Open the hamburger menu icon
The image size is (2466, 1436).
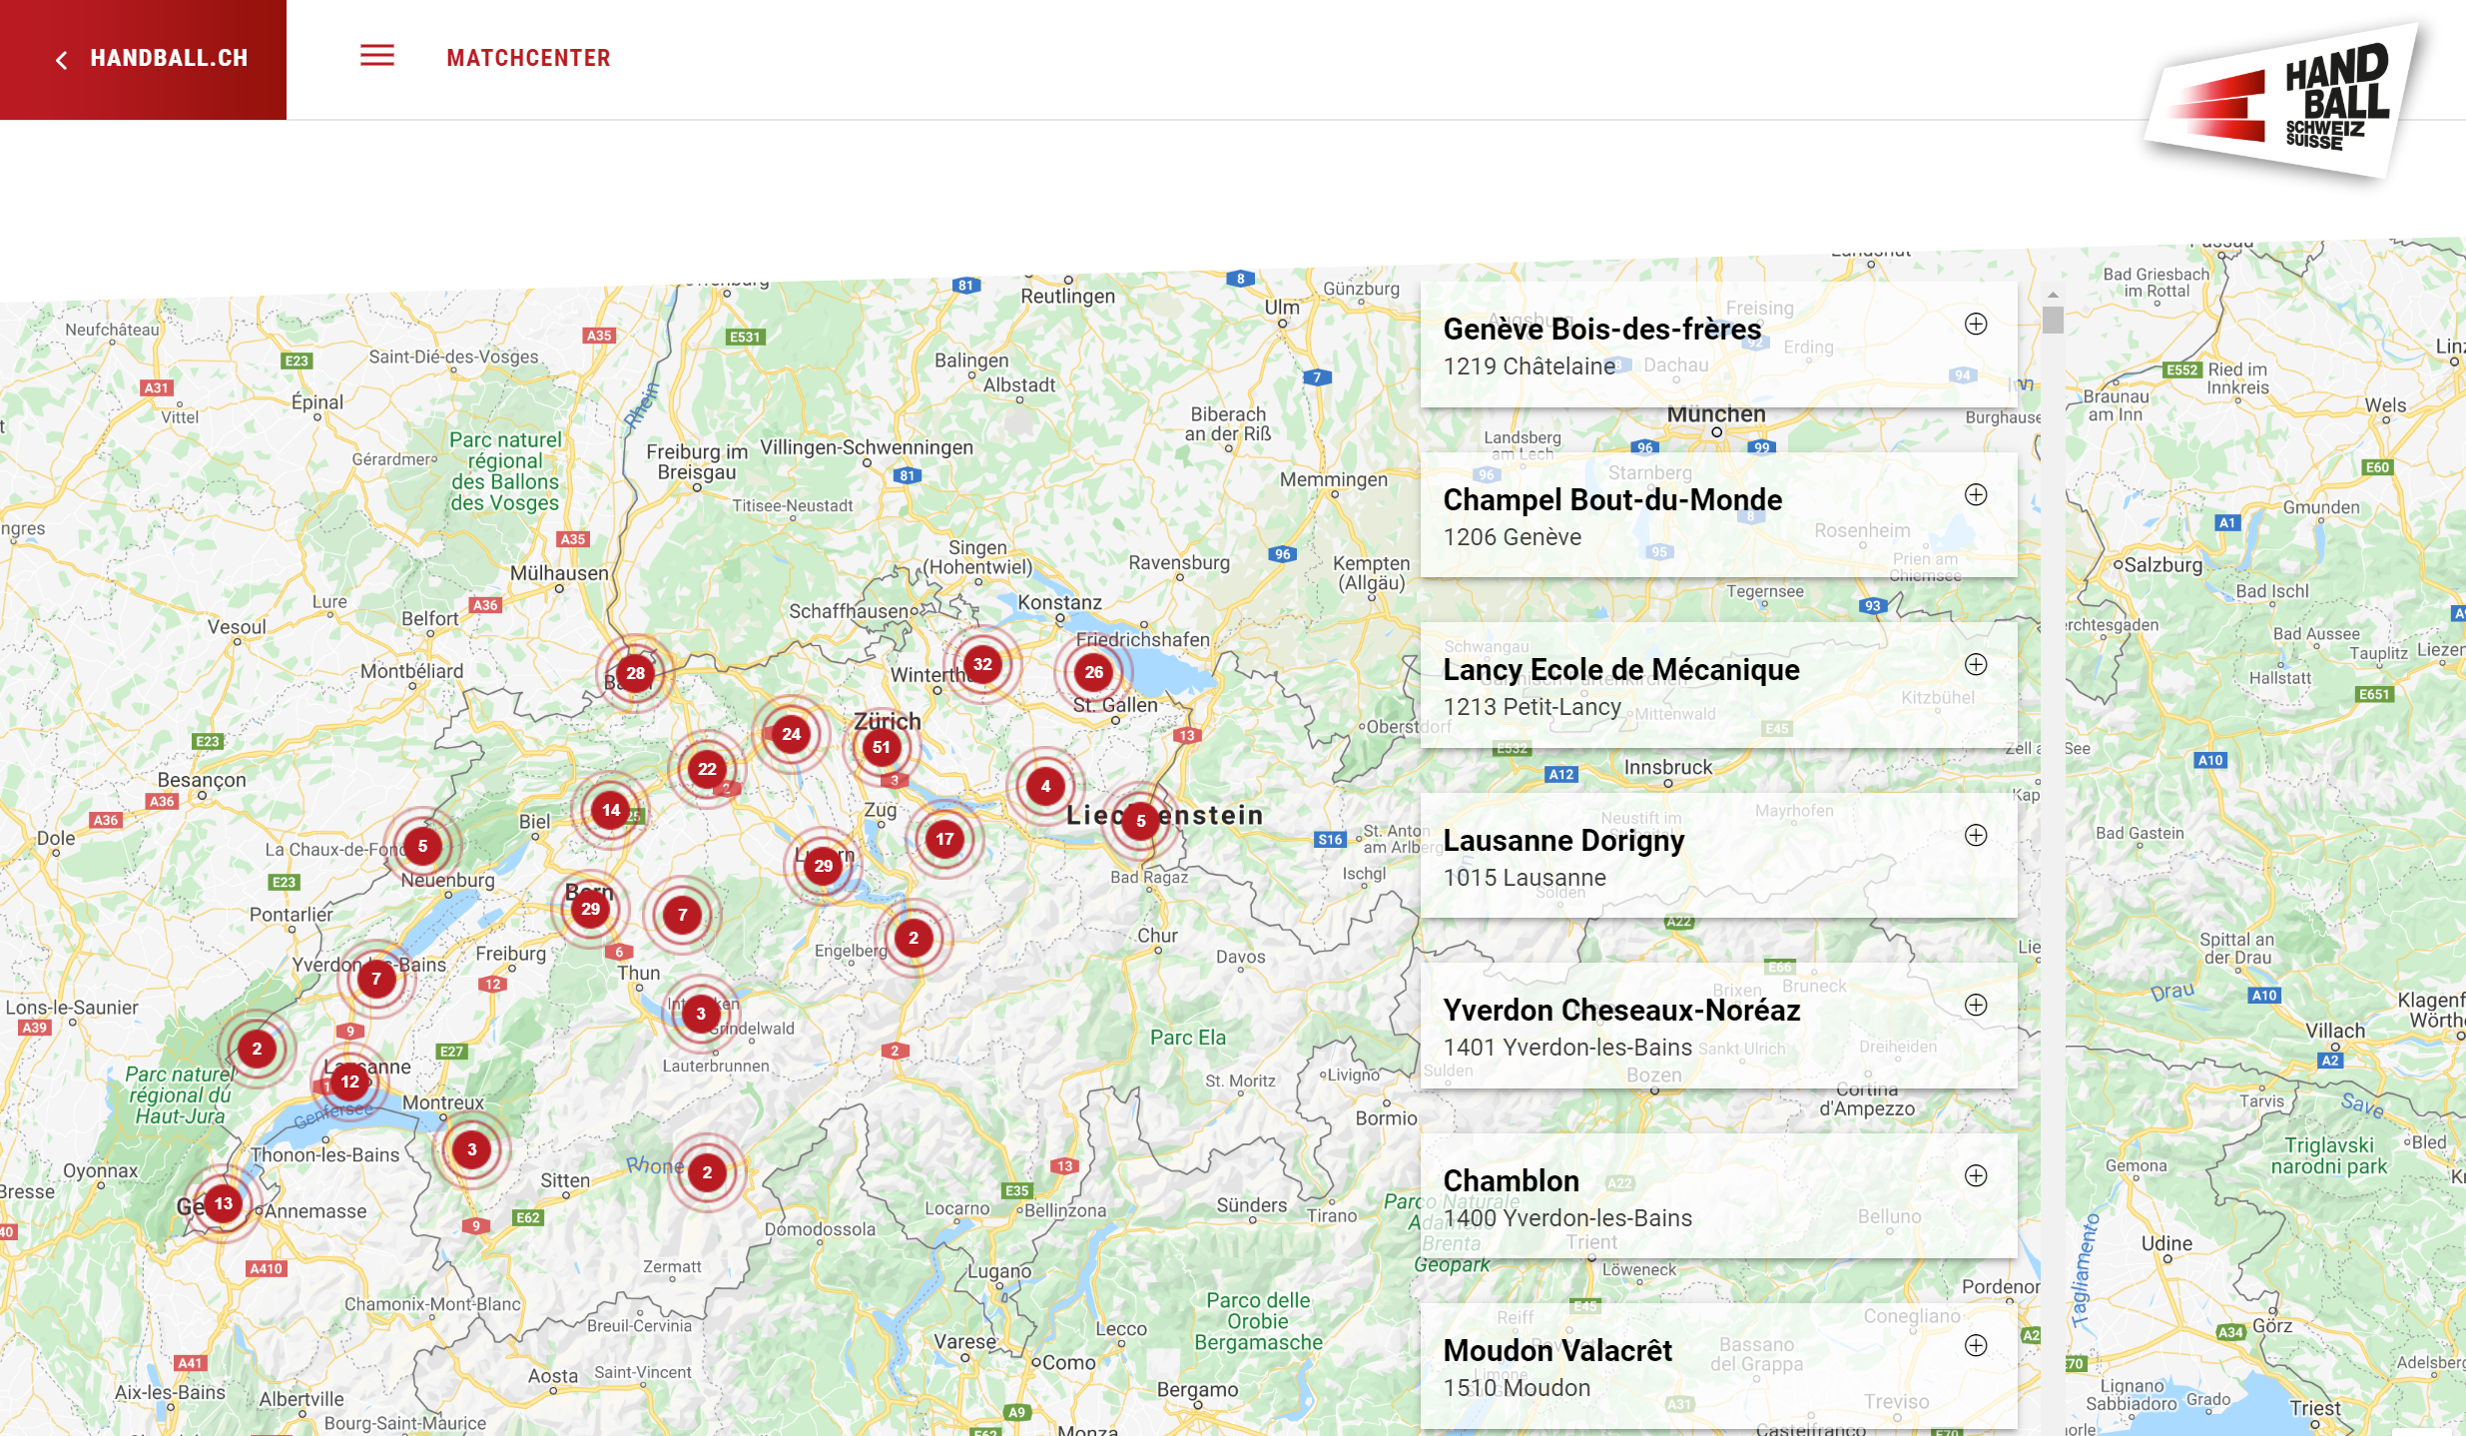(376, 56)
